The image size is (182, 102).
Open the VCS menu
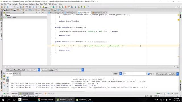(50, 4)
